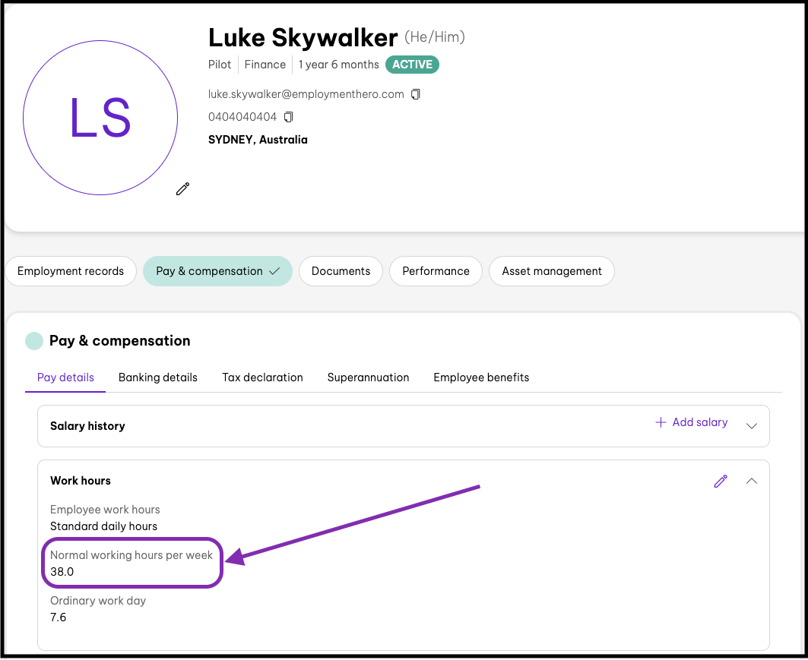Screen dimensions: 808x660
Task: Copy the email address using the copy icon
Action: pos(415,94)
